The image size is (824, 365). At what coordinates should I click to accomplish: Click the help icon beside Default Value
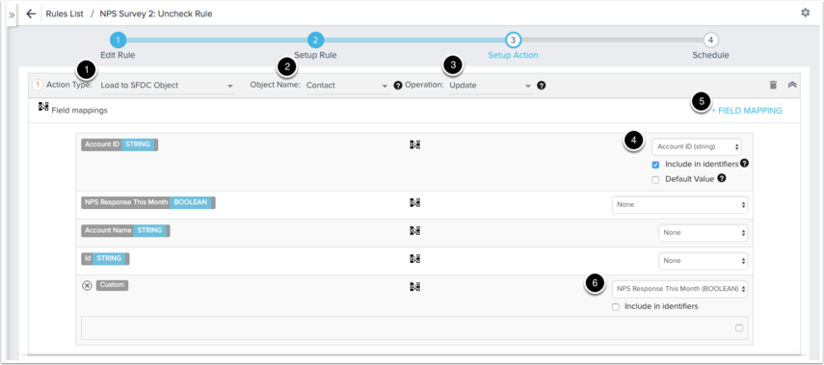[722, 178]
